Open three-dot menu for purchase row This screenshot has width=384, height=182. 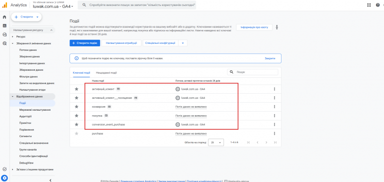(274, 134)
